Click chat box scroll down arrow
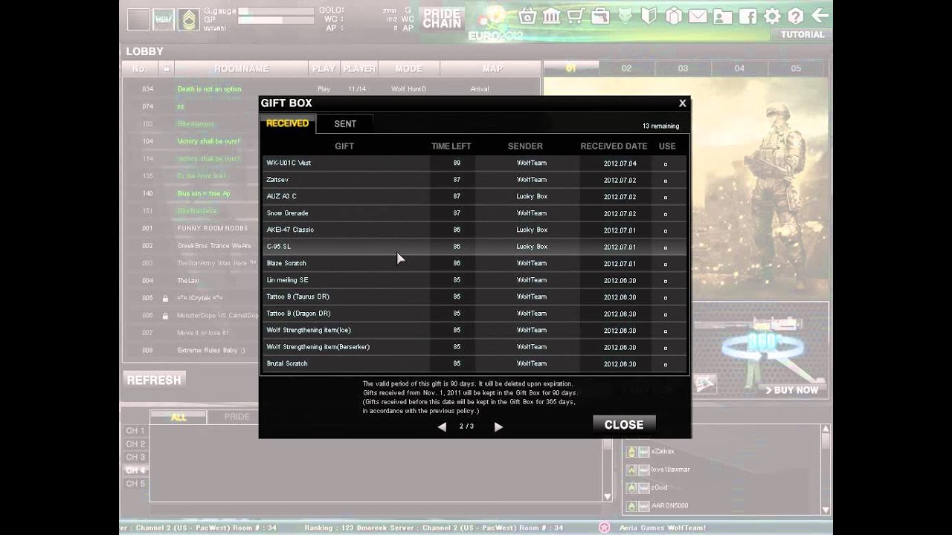Screen dimensions: 952x535 [x=608, y=497]
